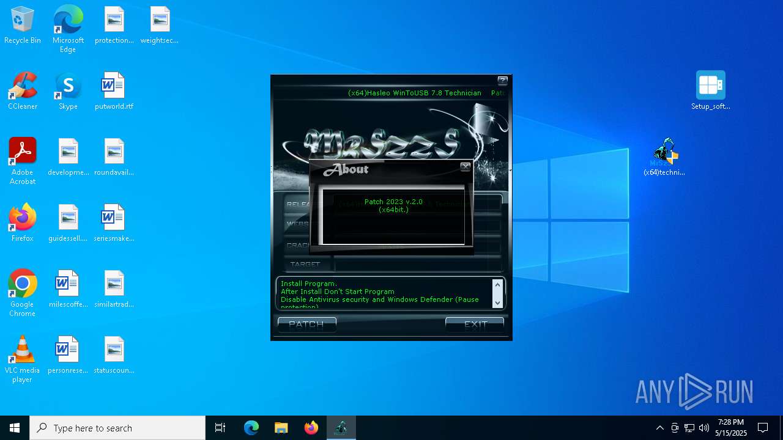
Task: Open File Explorer from the taskbar
Action: point(281,428)
